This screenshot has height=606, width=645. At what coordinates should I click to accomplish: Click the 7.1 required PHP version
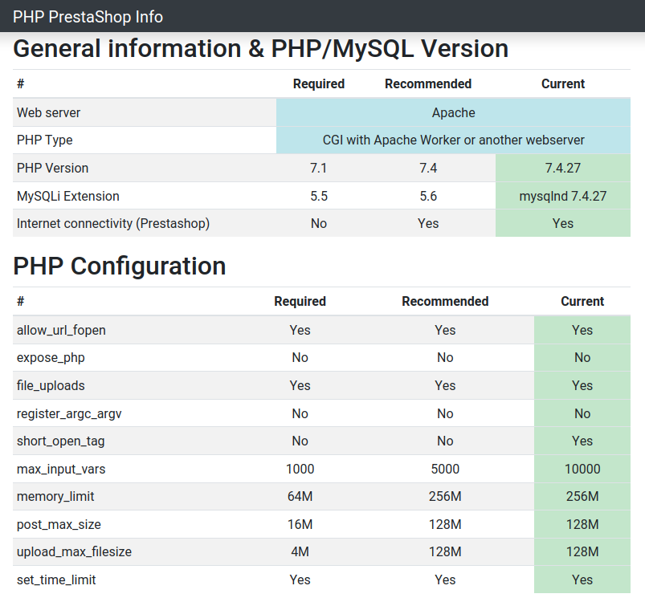318,168
